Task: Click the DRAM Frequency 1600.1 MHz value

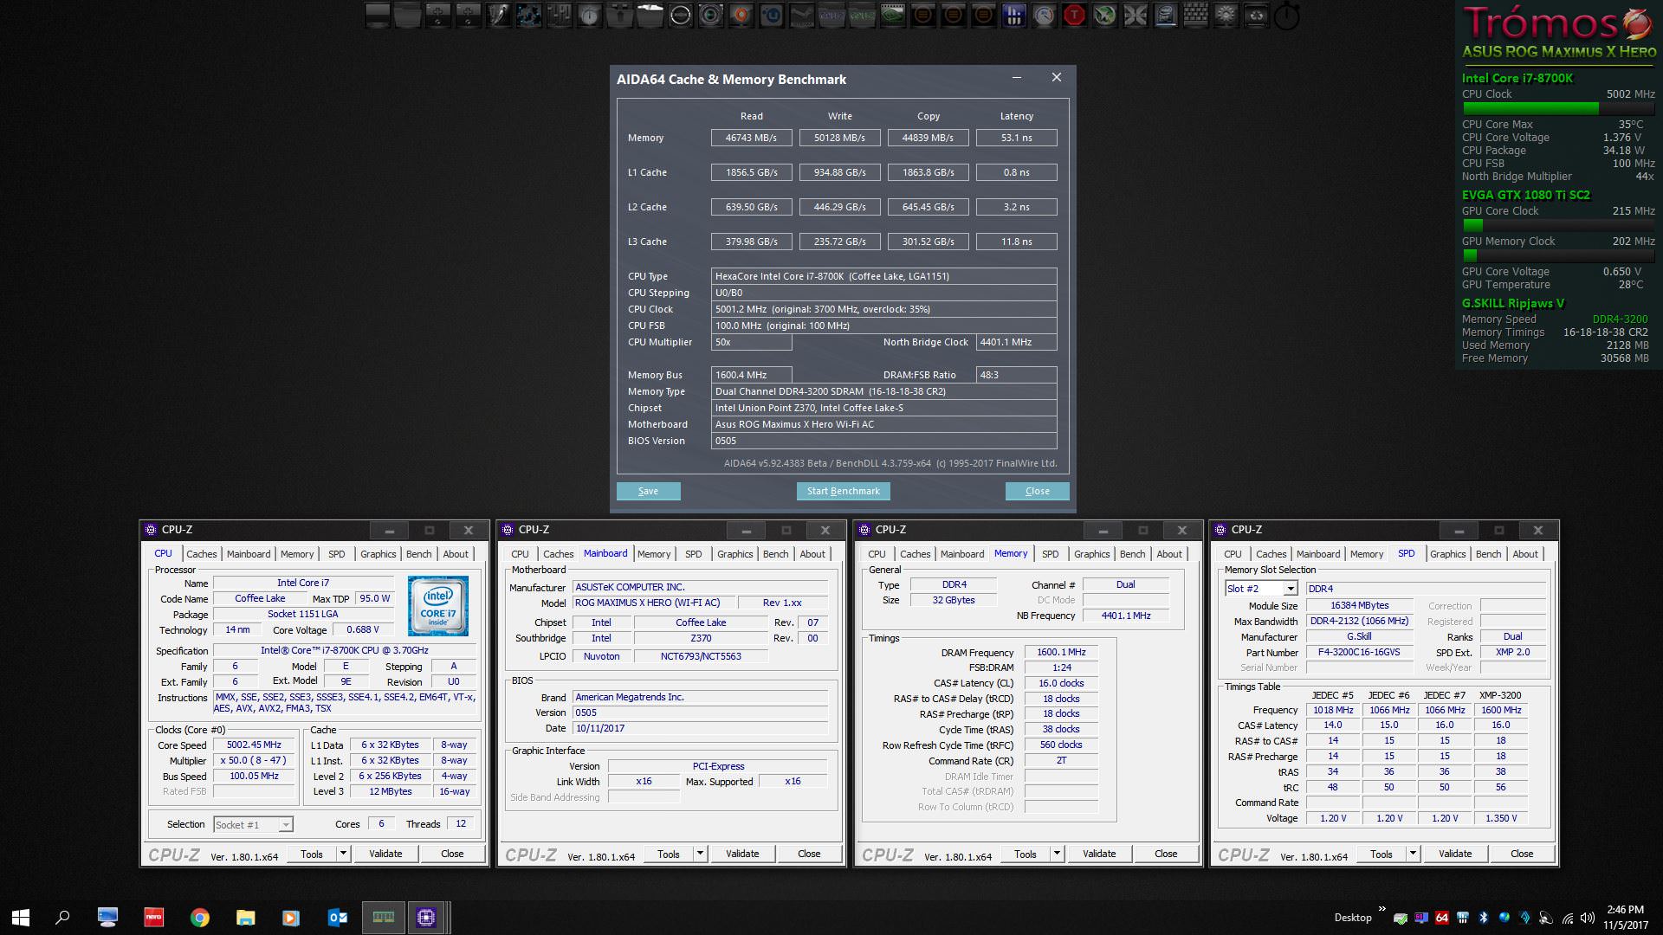Action: [x=1061, y=653]
